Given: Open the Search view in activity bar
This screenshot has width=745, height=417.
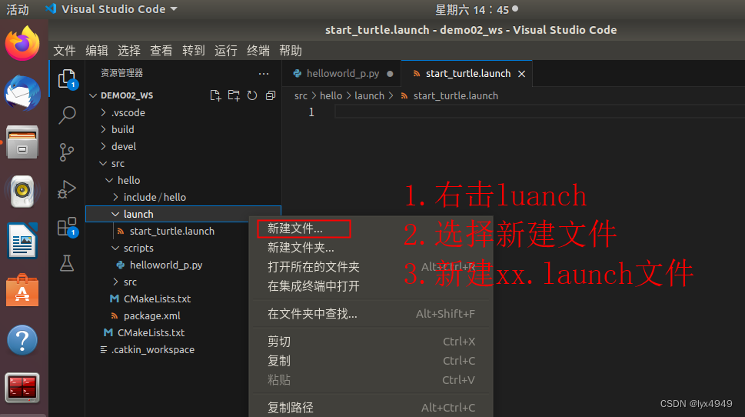Looking at the screenshot, I should click(x=67, y=115).
